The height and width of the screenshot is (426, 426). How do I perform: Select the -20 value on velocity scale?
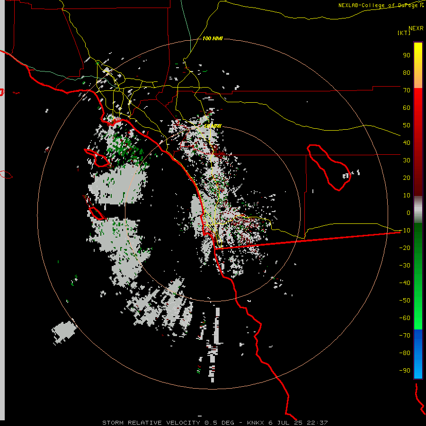(405, 248)
